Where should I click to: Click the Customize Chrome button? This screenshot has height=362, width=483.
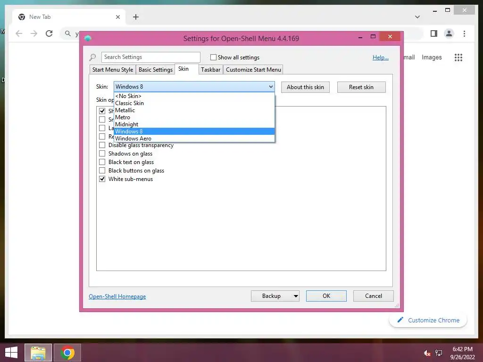[428, 320]
